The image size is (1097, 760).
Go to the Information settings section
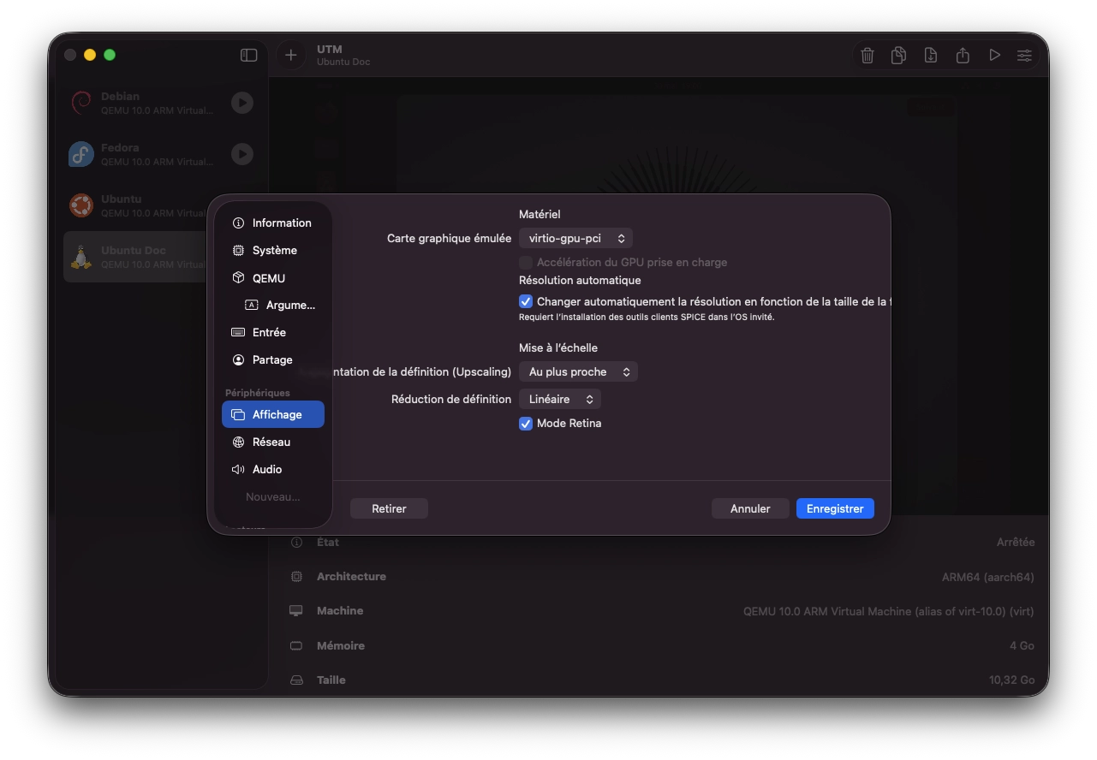point(273,223)
